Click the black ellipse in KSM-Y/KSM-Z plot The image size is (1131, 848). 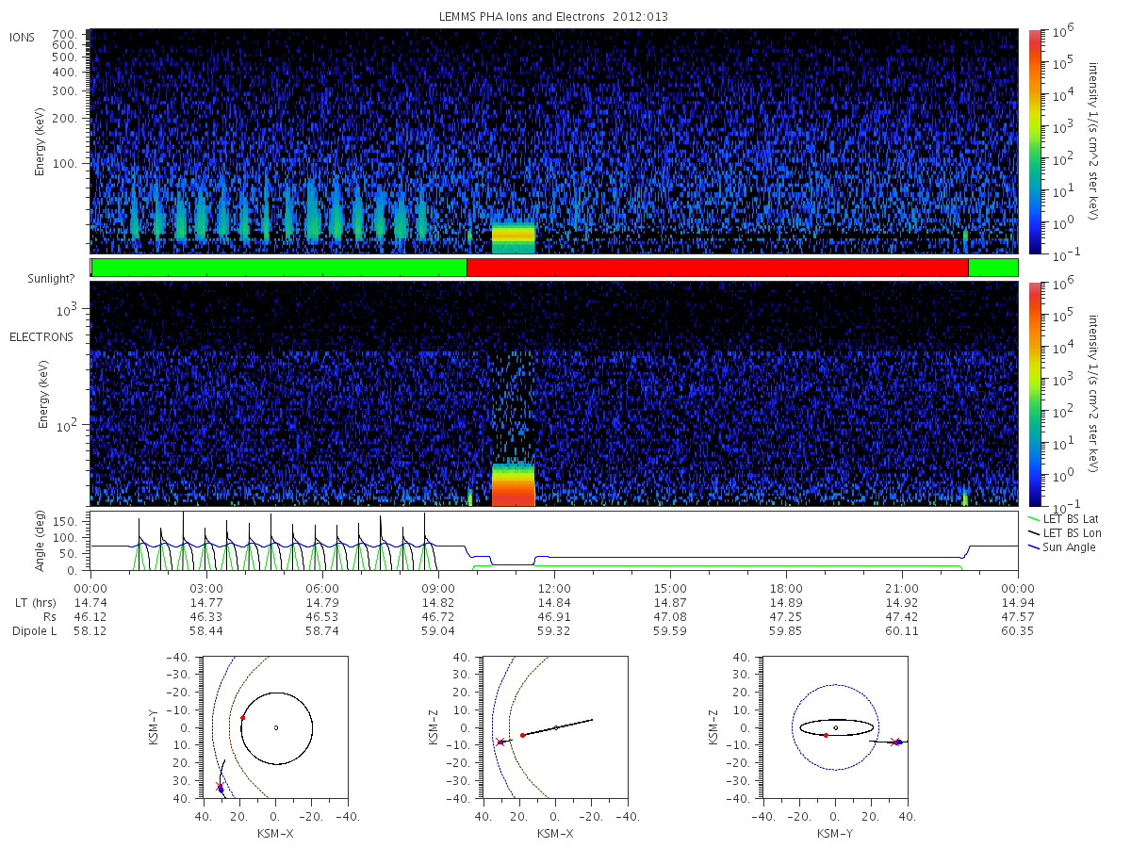pos(836,727)
